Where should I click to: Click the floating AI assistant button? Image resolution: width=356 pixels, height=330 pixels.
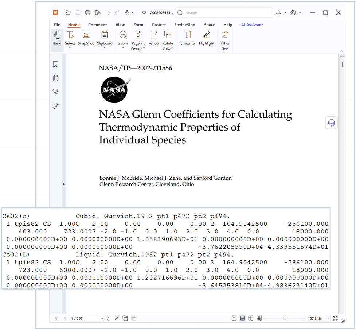pos(331,123)
